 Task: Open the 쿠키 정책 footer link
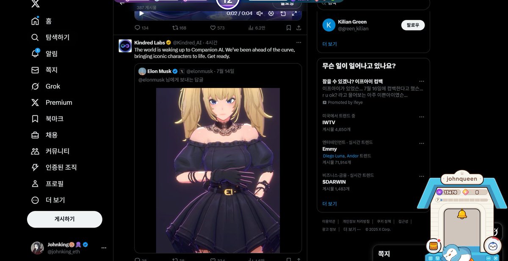pos(384,222)
